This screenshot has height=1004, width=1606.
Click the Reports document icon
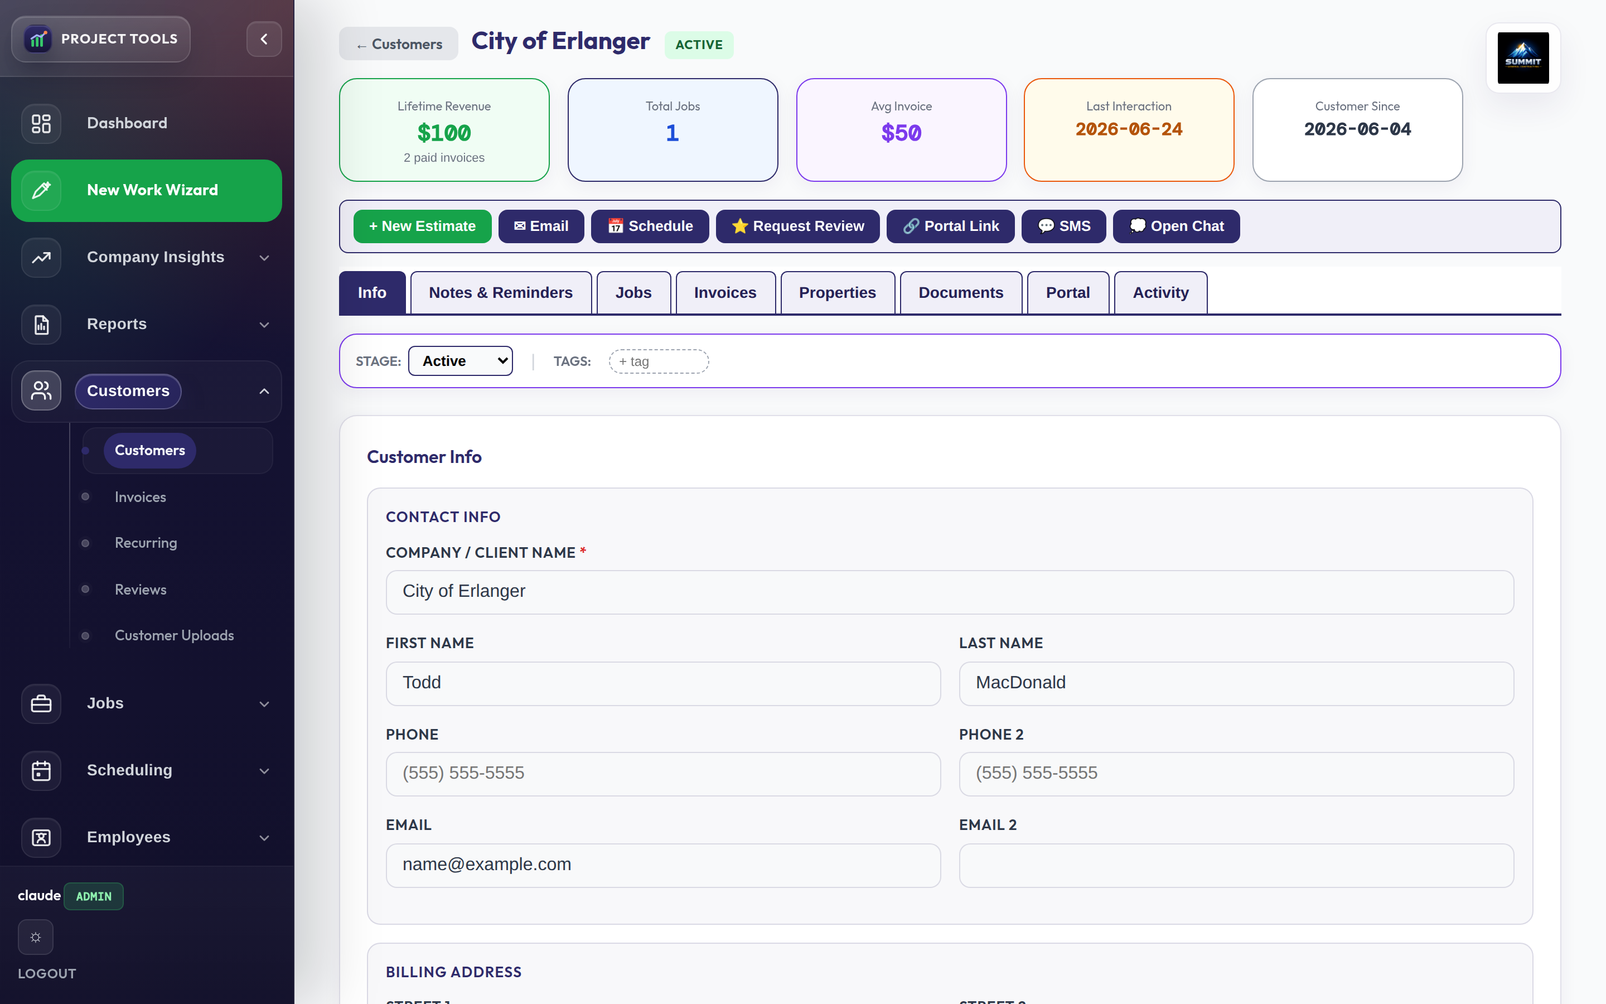tap(41, 325)
